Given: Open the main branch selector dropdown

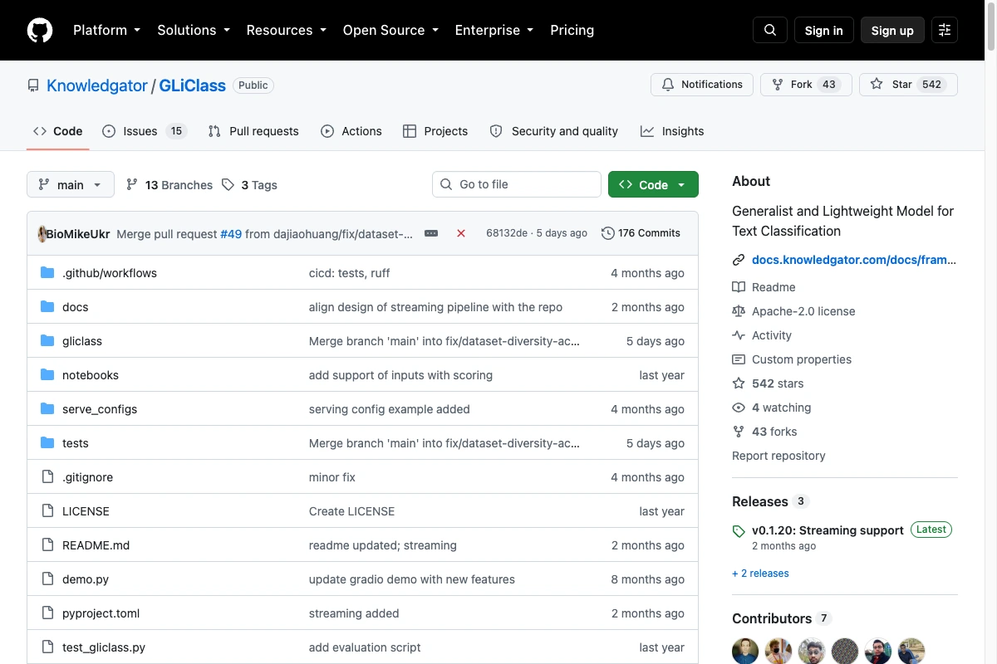Looking at the screenshot, I should tap(71, 184).
